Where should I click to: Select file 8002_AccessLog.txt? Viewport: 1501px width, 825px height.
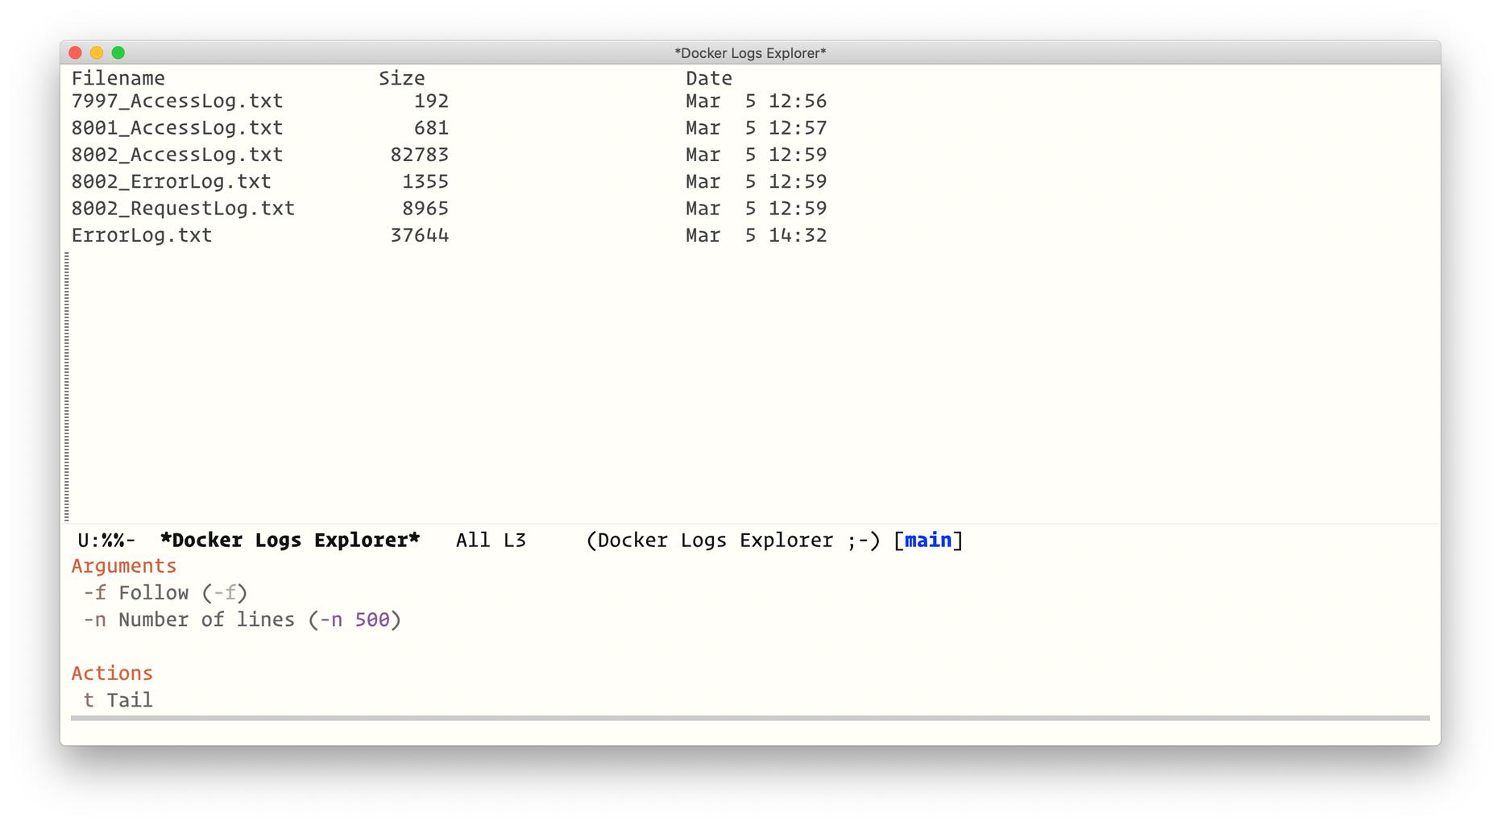(177, 155)
